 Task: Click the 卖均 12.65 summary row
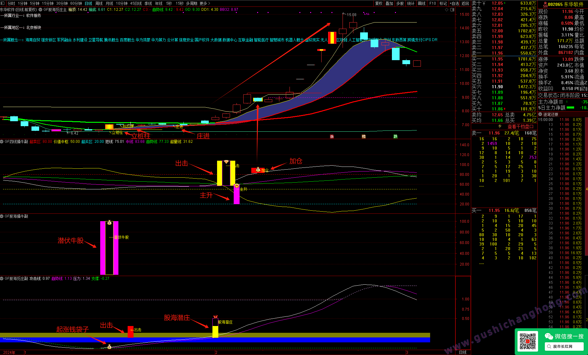click(504, 115)
